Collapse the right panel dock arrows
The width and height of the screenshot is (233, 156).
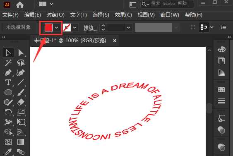pos(229,37)
